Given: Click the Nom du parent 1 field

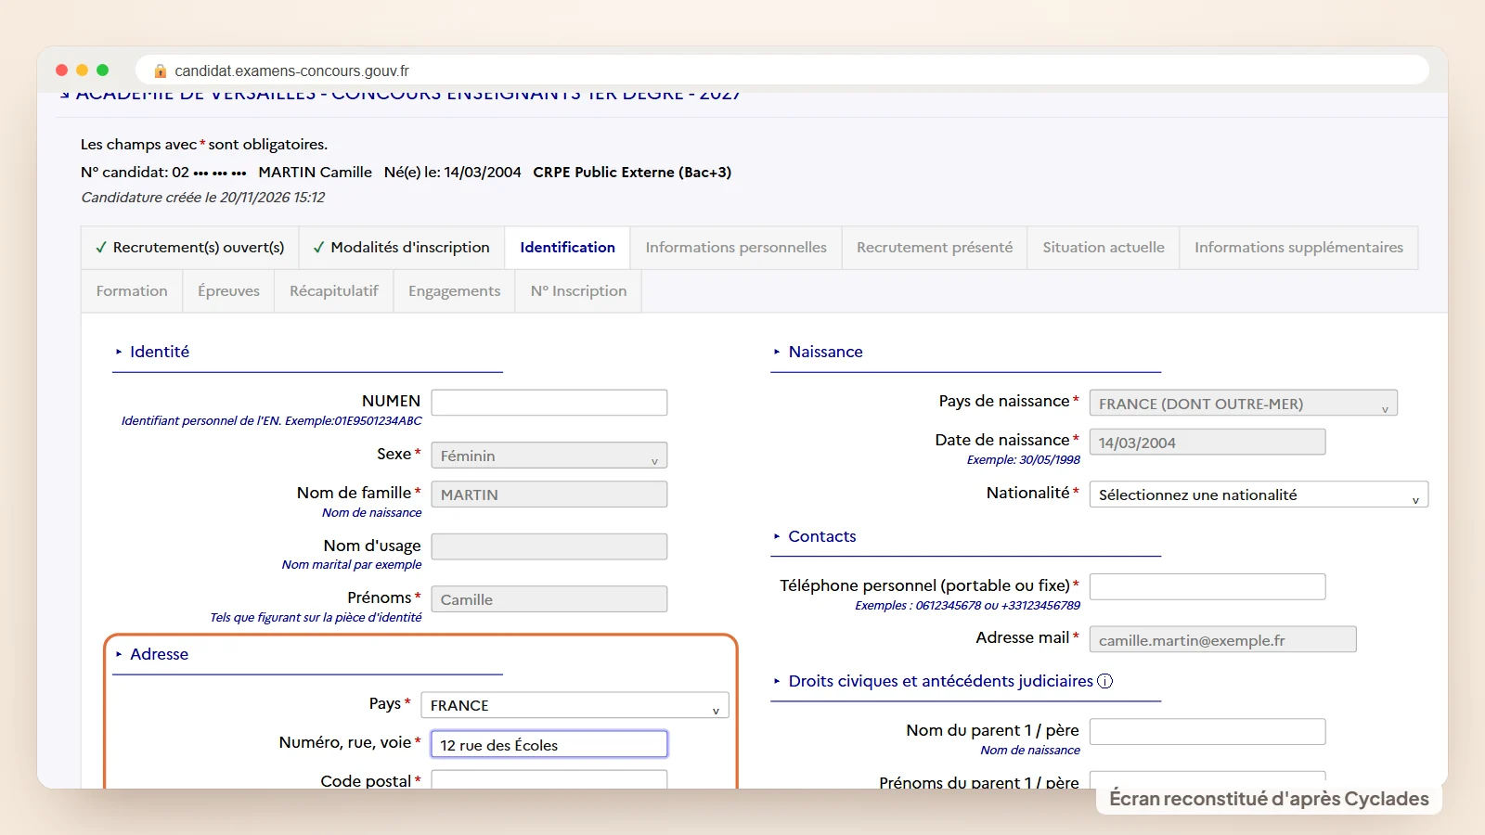Looking at the screenshot, I should 1207,732.
